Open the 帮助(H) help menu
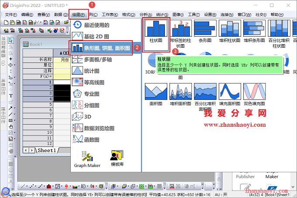 [277, 14]
